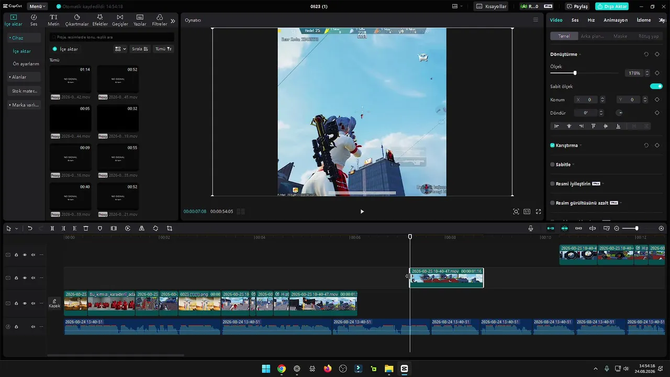Select the crop tool icon
The width and height of the screenshot is (670, 377).
pos(170,228)
